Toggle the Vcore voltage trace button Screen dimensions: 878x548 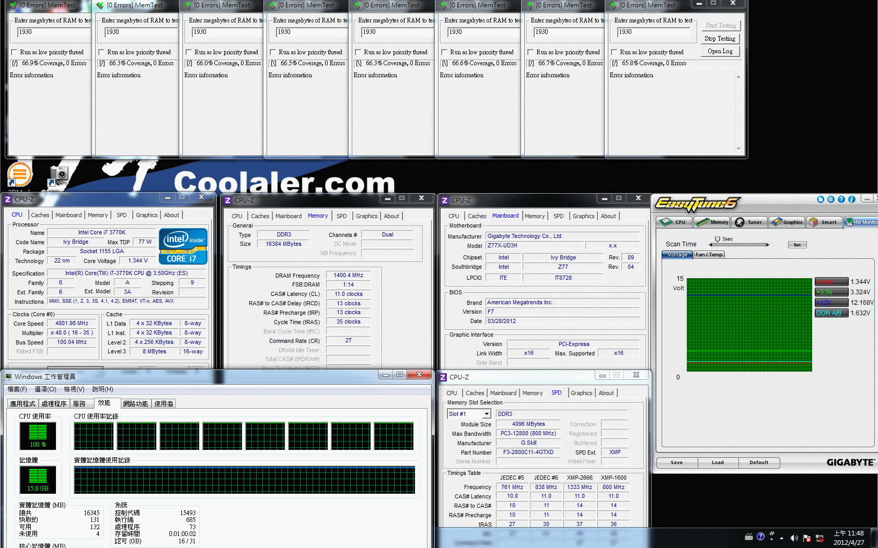[x=831, y=282]
